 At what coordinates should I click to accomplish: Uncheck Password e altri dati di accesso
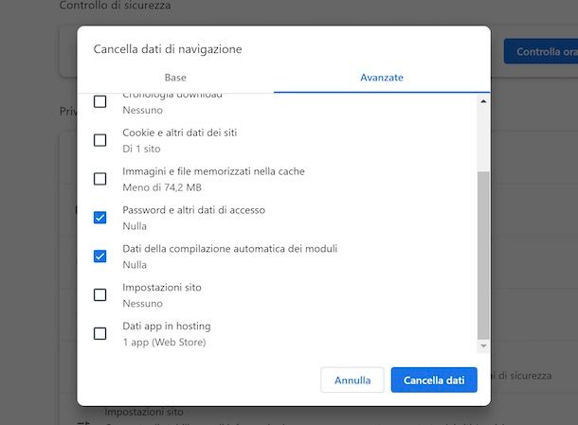pyautogui.click(x=99, y=218)
